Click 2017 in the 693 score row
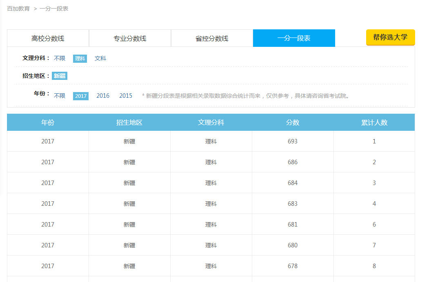 48,141
